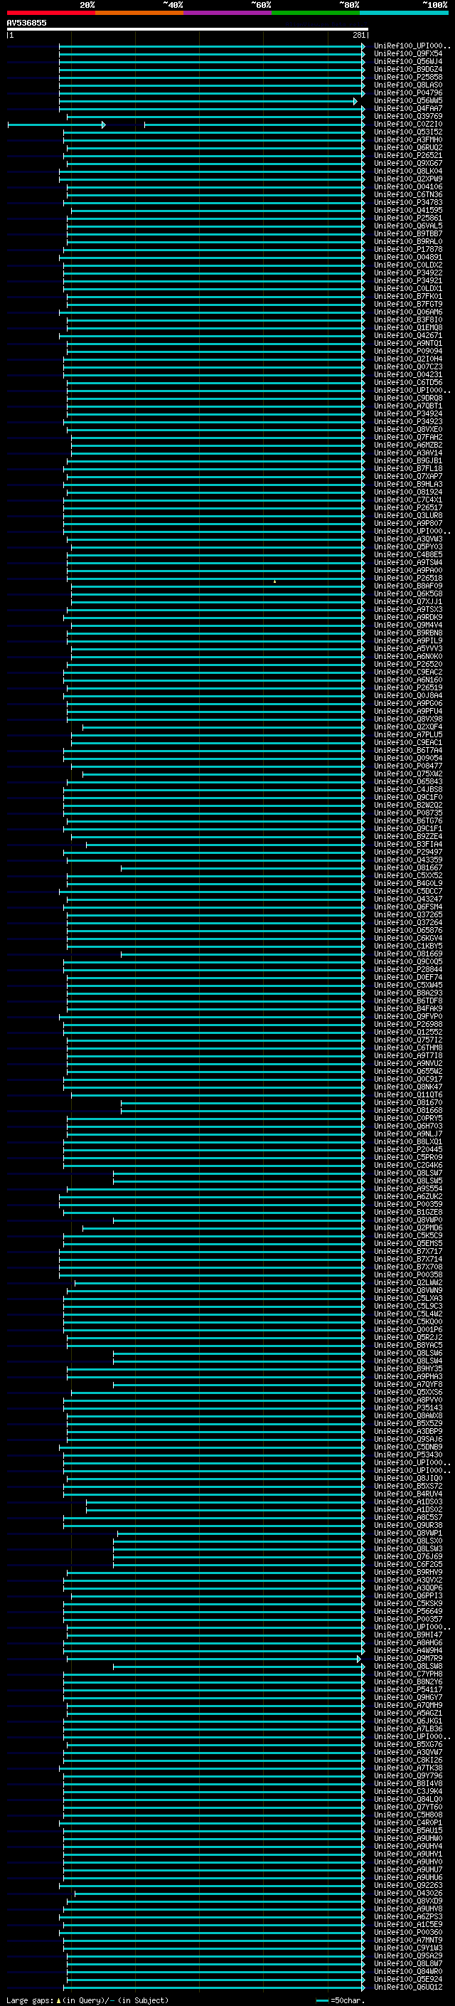Screen dimensions: 455x2006
Task: Click the orange ~40% identity legend bar
Action: [139, 13]
